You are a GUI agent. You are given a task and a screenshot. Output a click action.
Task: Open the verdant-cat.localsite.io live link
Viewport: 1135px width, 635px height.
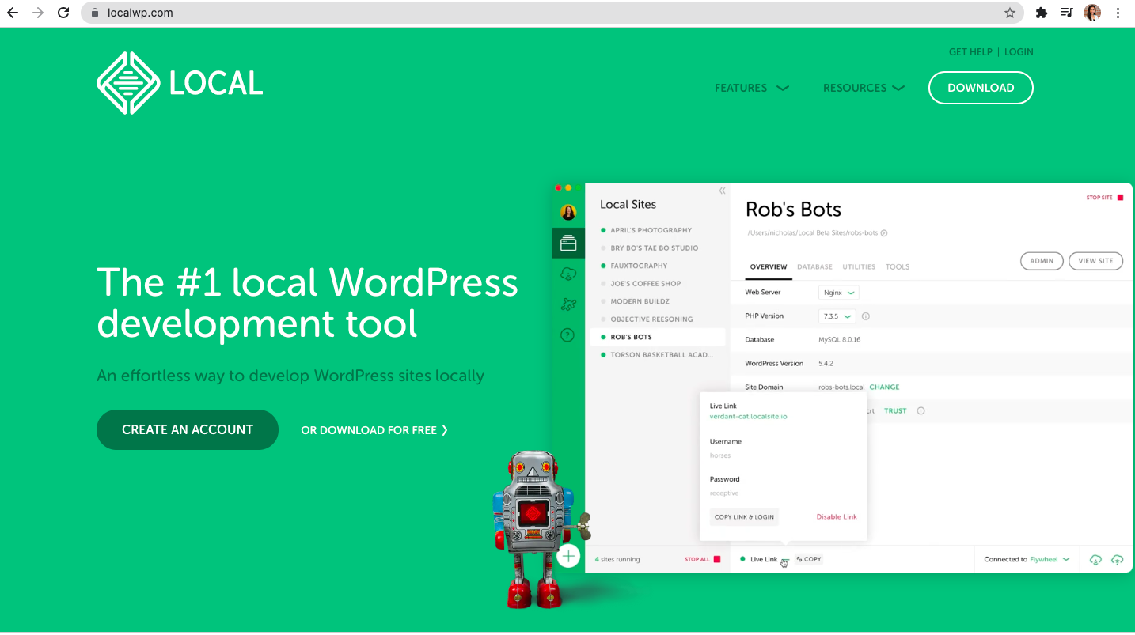[x=748, y=416]
